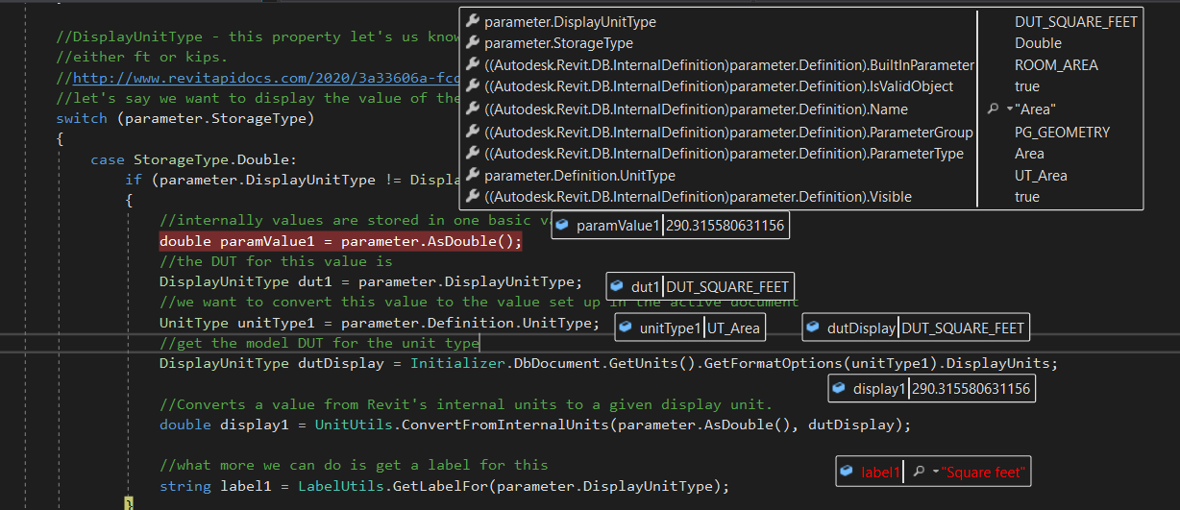Click the paramValue1 value 290.315580631156
The image size is (1180, 510).
(x=725, y=226)
